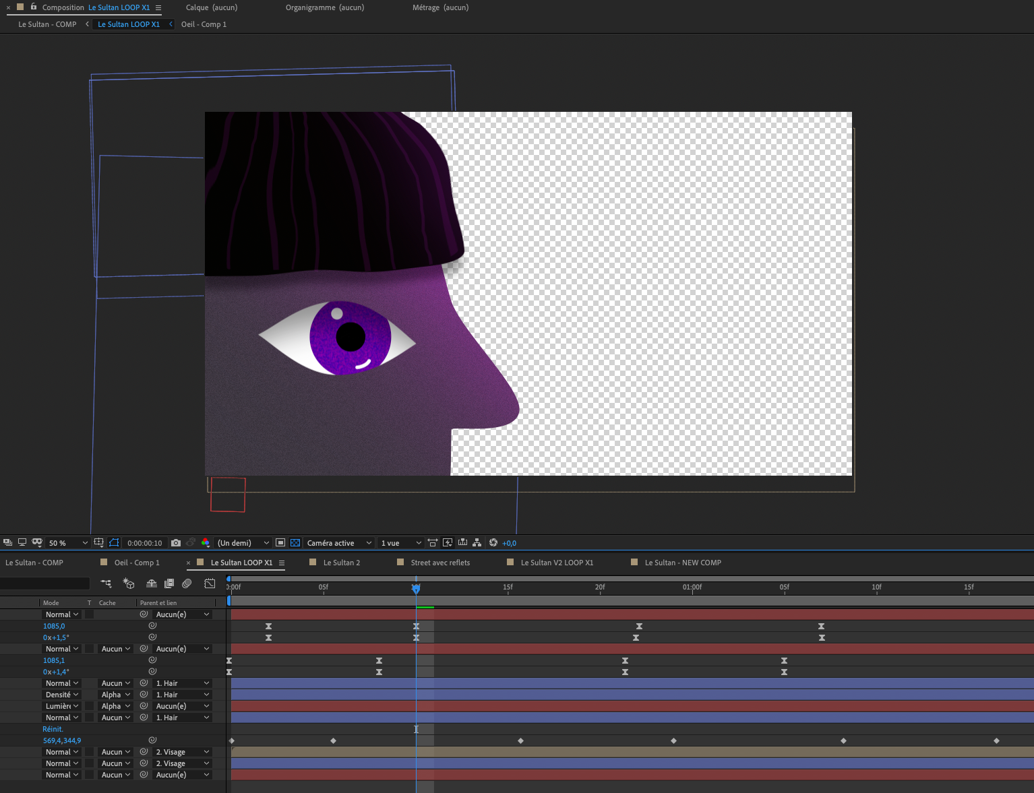Viewport: 1034px width, 793px height.
Task: Click the Réinit. reset link
Action: 53,729
